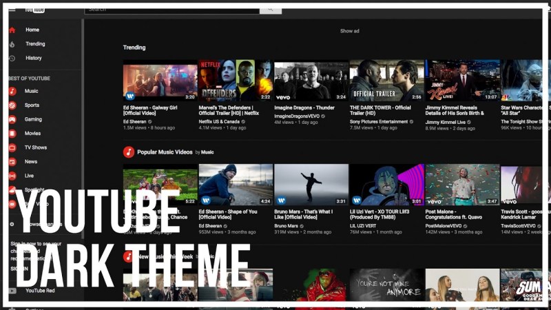Open the Trending menu item
Viewport: 551px width, 310px height.
pos(35,44)
